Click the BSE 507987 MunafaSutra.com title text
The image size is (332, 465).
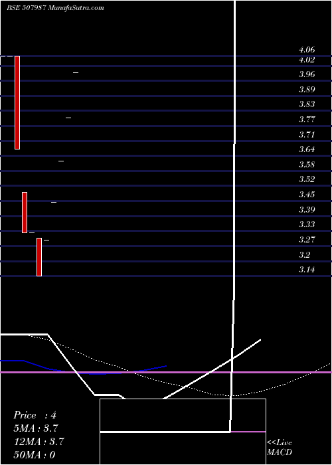click(55, 8)
